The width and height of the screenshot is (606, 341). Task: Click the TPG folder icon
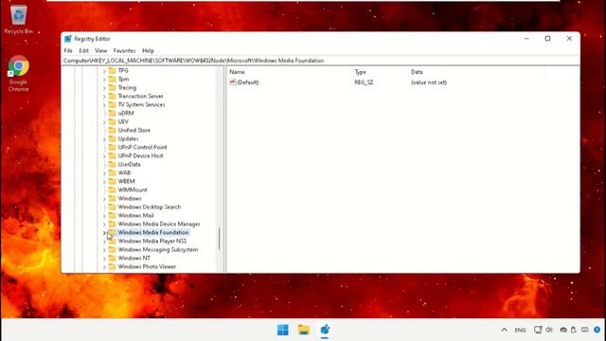point(112,70)
